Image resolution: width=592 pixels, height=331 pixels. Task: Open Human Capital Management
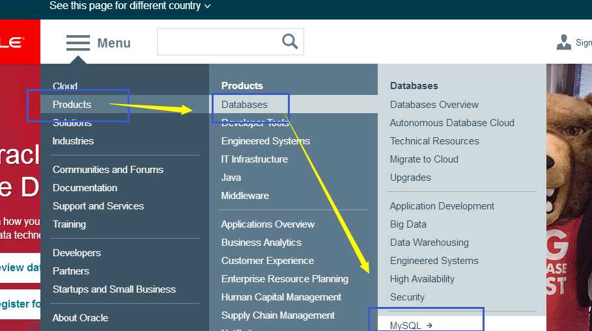[x=281, y=297]
